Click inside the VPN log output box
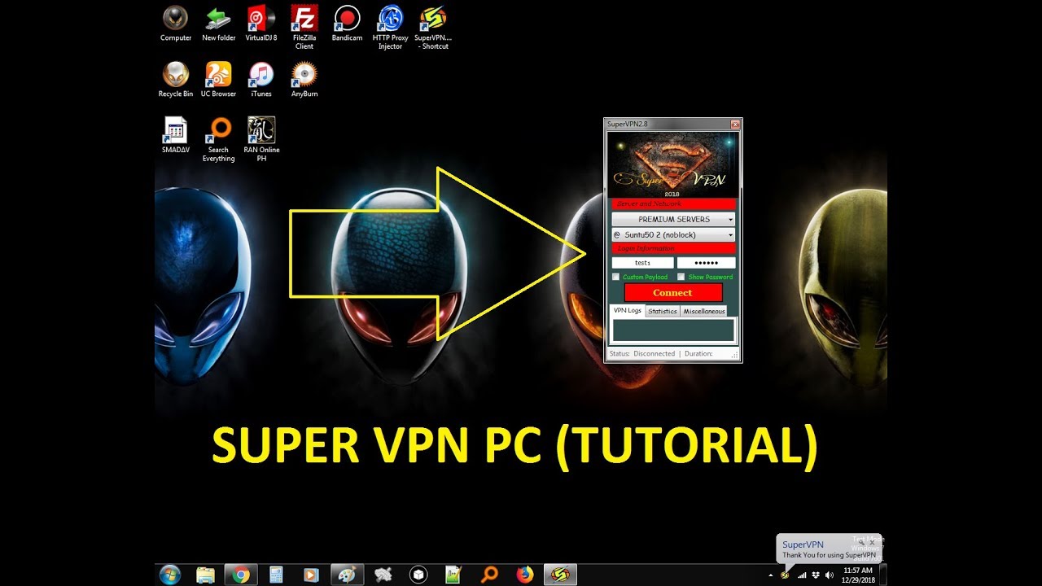The height and width of the screenshot is (586, 1042). pyautogui.click(x=673, y=330)
